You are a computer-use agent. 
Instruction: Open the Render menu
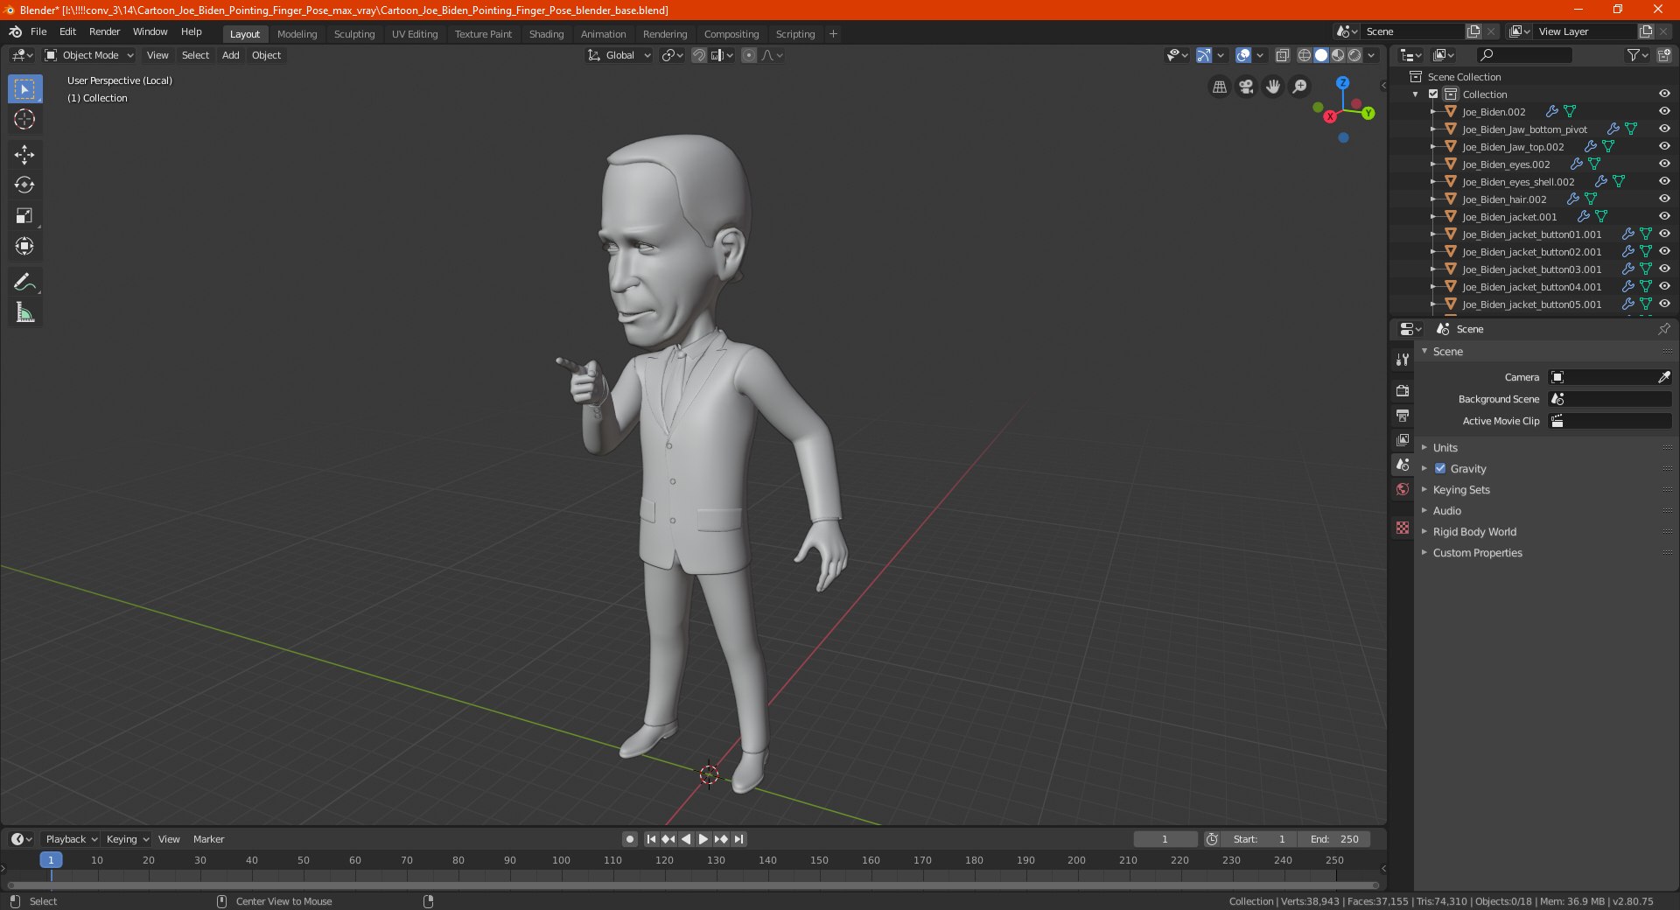(104, 31)
